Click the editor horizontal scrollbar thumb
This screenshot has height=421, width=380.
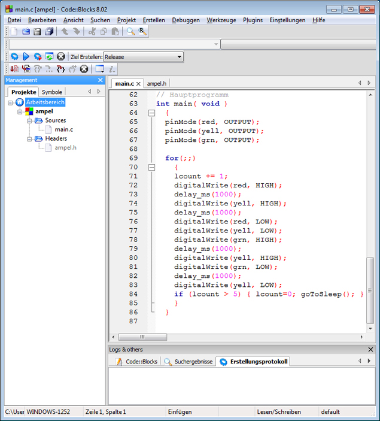pos(142,337)
